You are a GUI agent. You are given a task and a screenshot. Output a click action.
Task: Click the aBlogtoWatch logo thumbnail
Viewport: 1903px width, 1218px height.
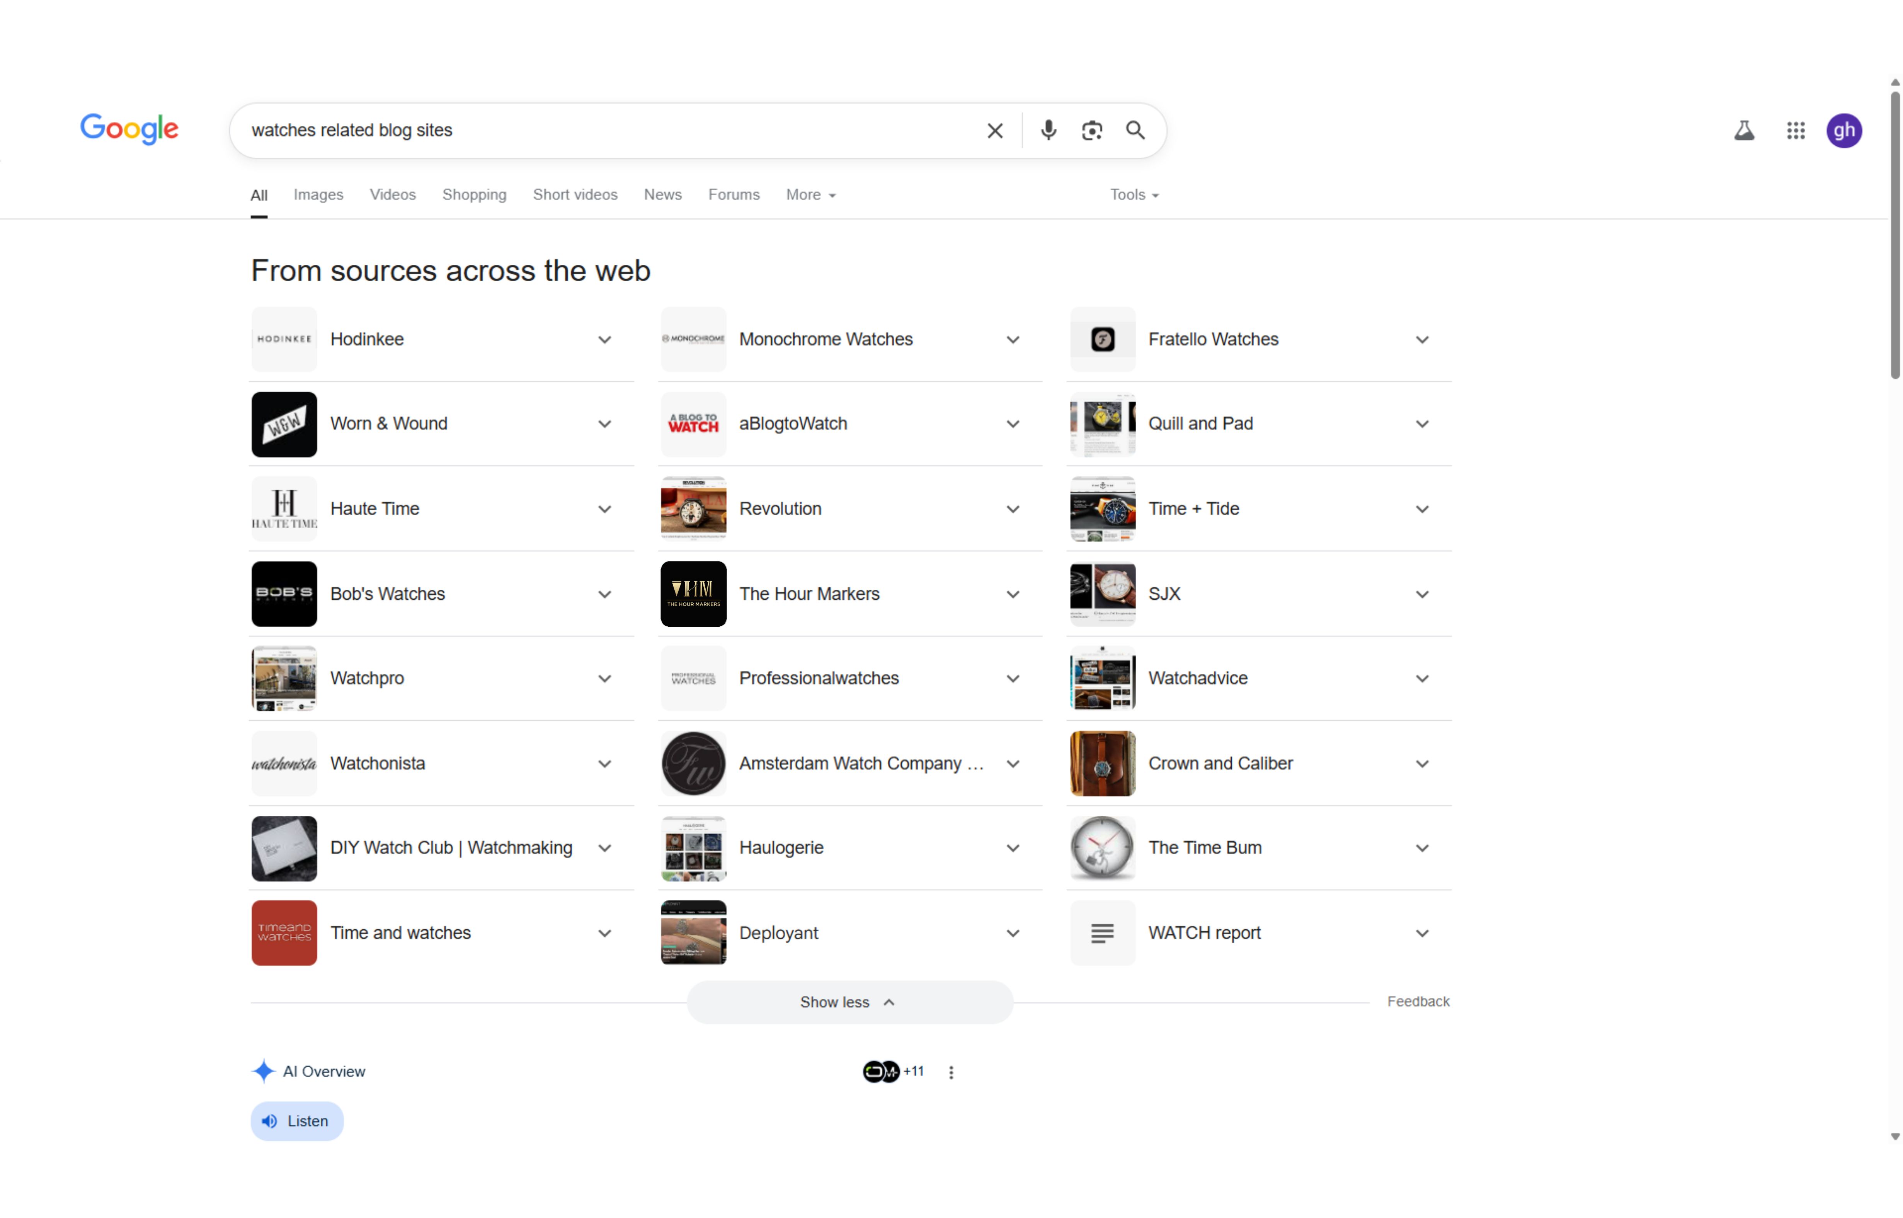click(693, 424)
